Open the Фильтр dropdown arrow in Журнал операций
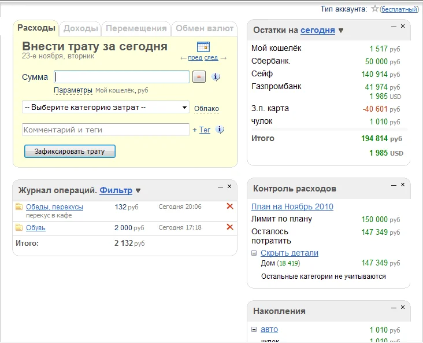 (x=138, y=191)
